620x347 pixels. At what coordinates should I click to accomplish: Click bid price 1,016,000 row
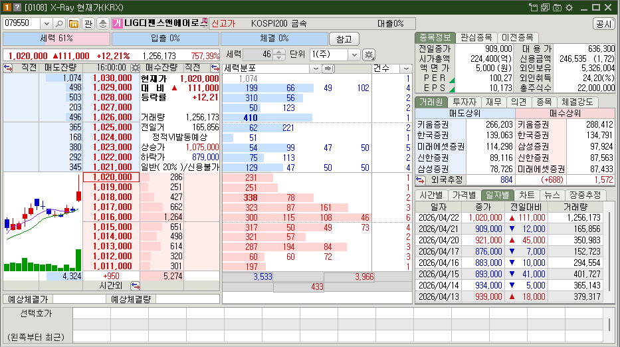tap(112, 217)
